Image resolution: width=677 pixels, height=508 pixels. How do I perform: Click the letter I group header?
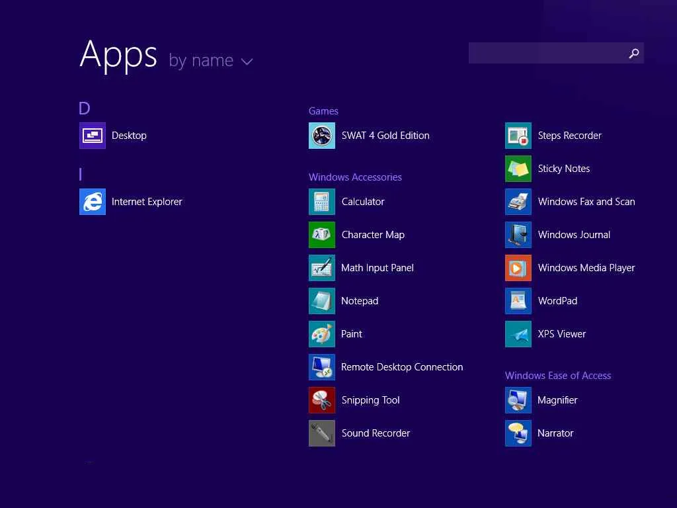pos(80,175)
